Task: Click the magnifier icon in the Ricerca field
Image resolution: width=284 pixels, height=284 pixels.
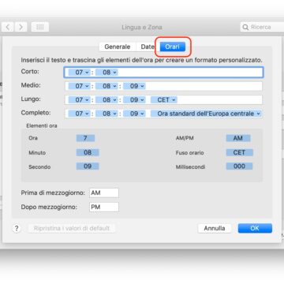Action: [245, 27]
